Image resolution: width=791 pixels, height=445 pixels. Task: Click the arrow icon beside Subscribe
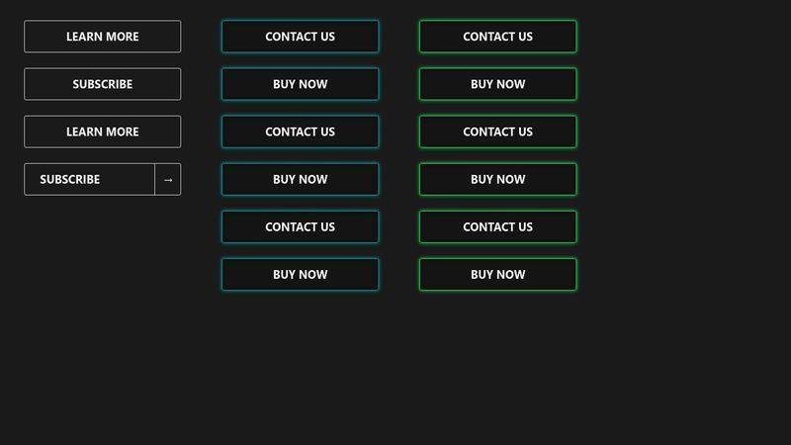(x=168, y=179)
